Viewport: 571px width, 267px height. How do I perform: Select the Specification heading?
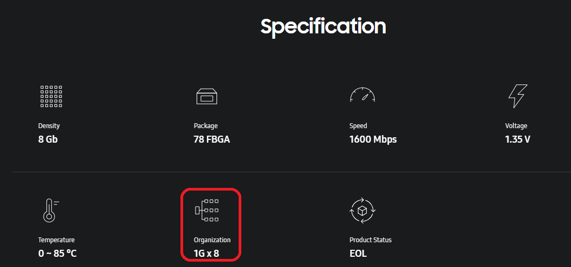323,26
